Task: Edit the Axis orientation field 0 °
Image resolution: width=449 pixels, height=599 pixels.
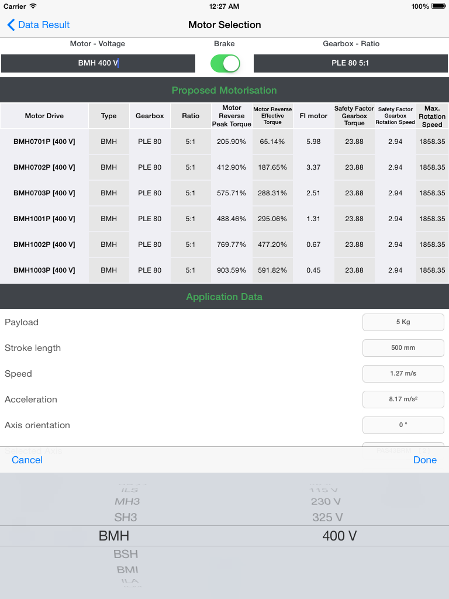Action: pyautogui.click(x=403, y=425)
